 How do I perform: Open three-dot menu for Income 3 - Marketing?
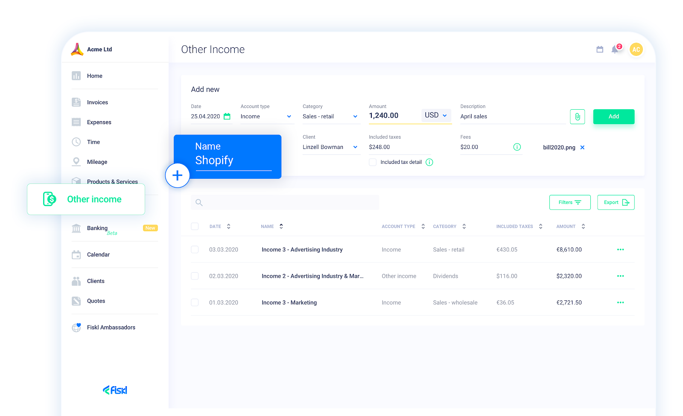pyautogui.click(x=620, y=303)
